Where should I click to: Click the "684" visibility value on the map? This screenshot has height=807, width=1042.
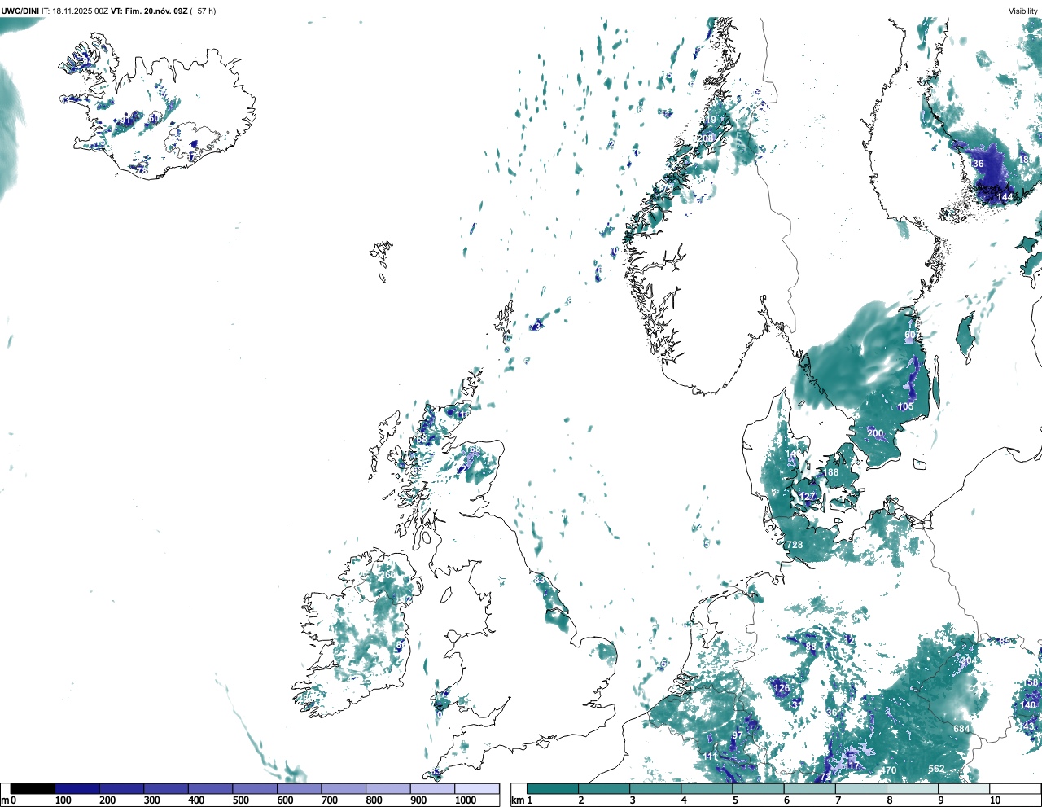pyautogui.click(x=961, y=729)
